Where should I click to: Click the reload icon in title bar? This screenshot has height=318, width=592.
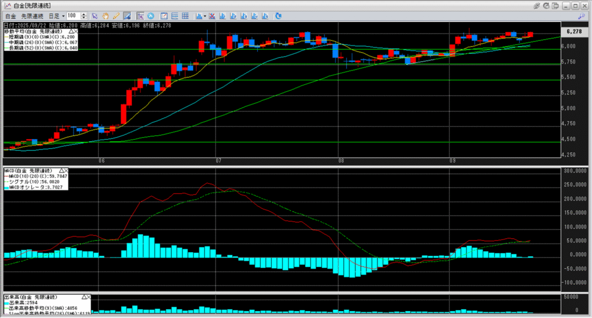(x=547, y=5)
